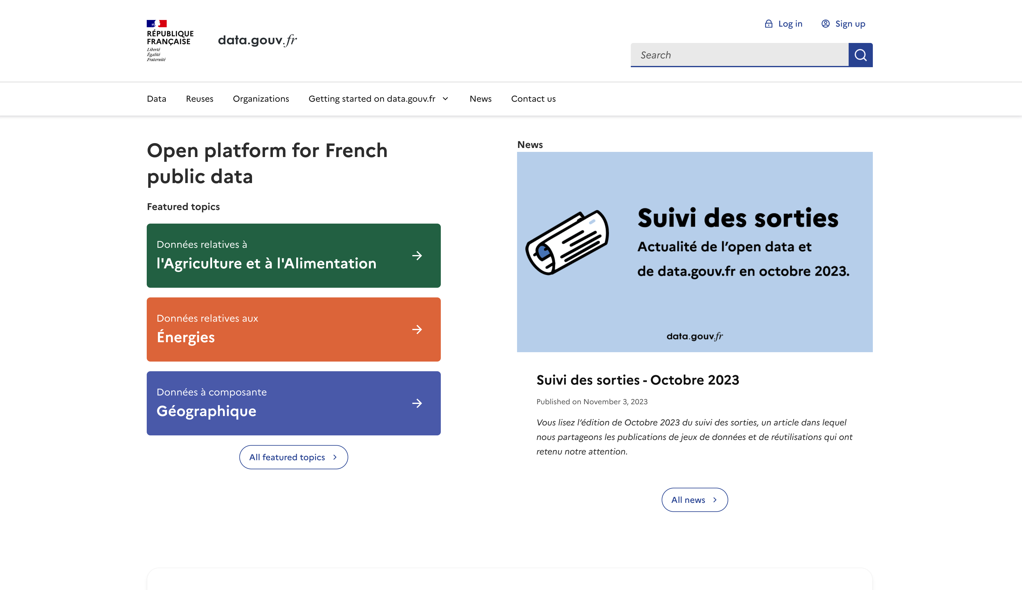
Task: Open the Data menu item
Action: [156, 99]
